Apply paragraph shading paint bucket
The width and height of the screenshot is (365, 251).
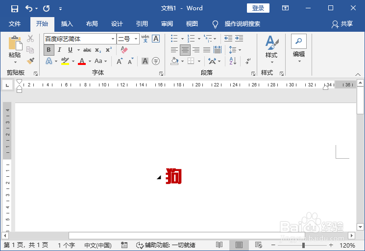coord(174,61)
